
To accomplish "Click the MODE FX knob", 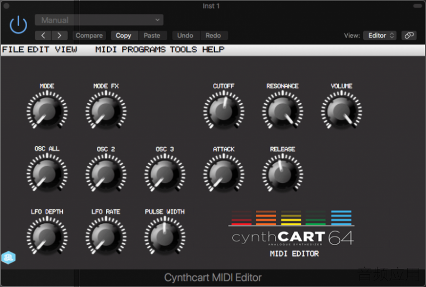I will (x=106, y=110).
